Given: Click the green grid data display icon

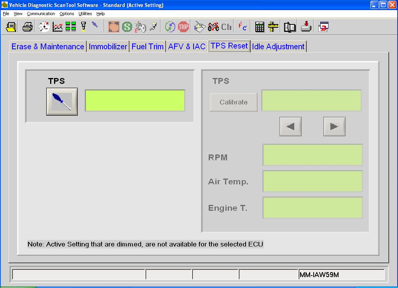Looking at the screenshot, I should 71,27.
